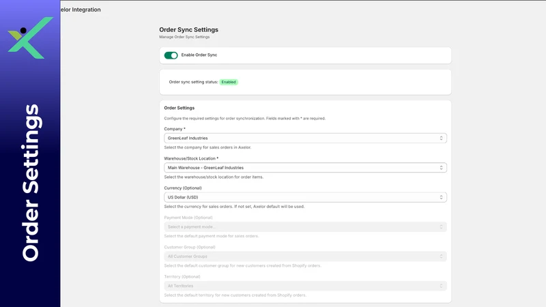Click the Warehouse/Stock Location field label

pyautogui.click(x=191, y=158)
